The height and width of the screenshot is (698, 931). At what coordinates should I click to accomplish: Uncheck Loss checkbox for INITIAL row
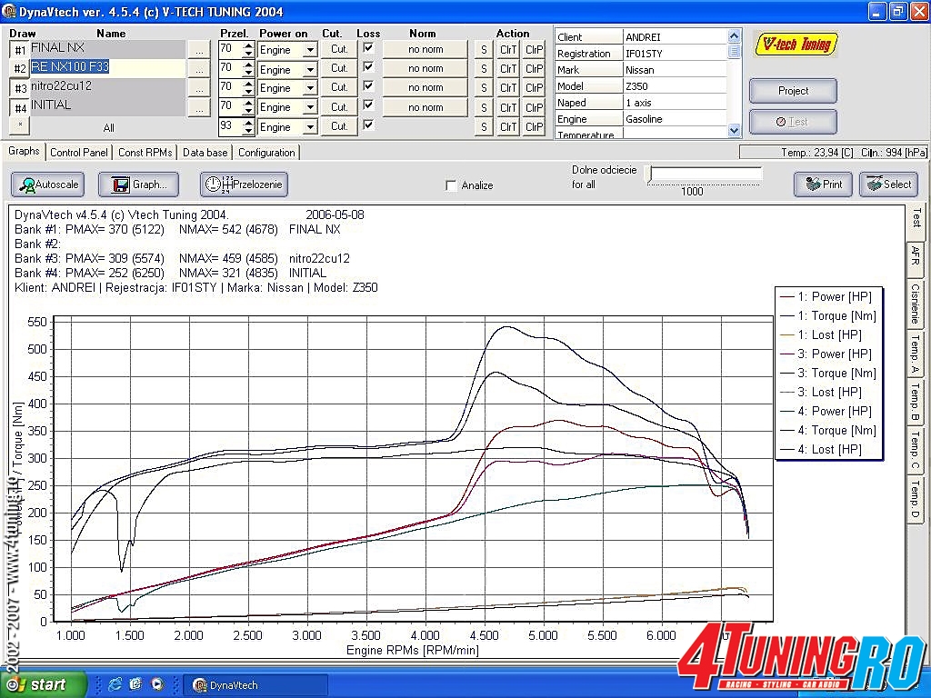[x=368, y=105]
